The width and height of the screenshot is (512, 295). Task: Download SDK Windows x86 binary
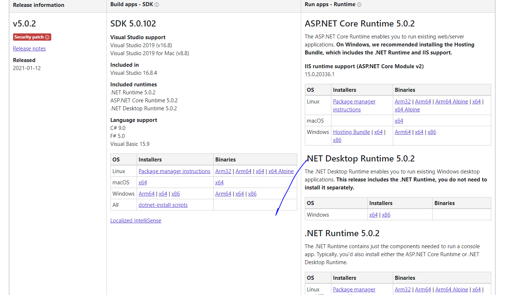[252, 194]
